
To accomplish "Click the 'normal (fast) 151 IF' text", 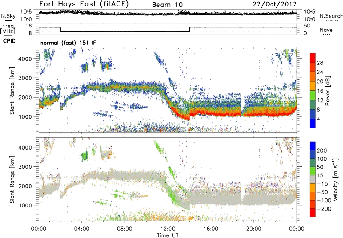I will click(68, 43).
